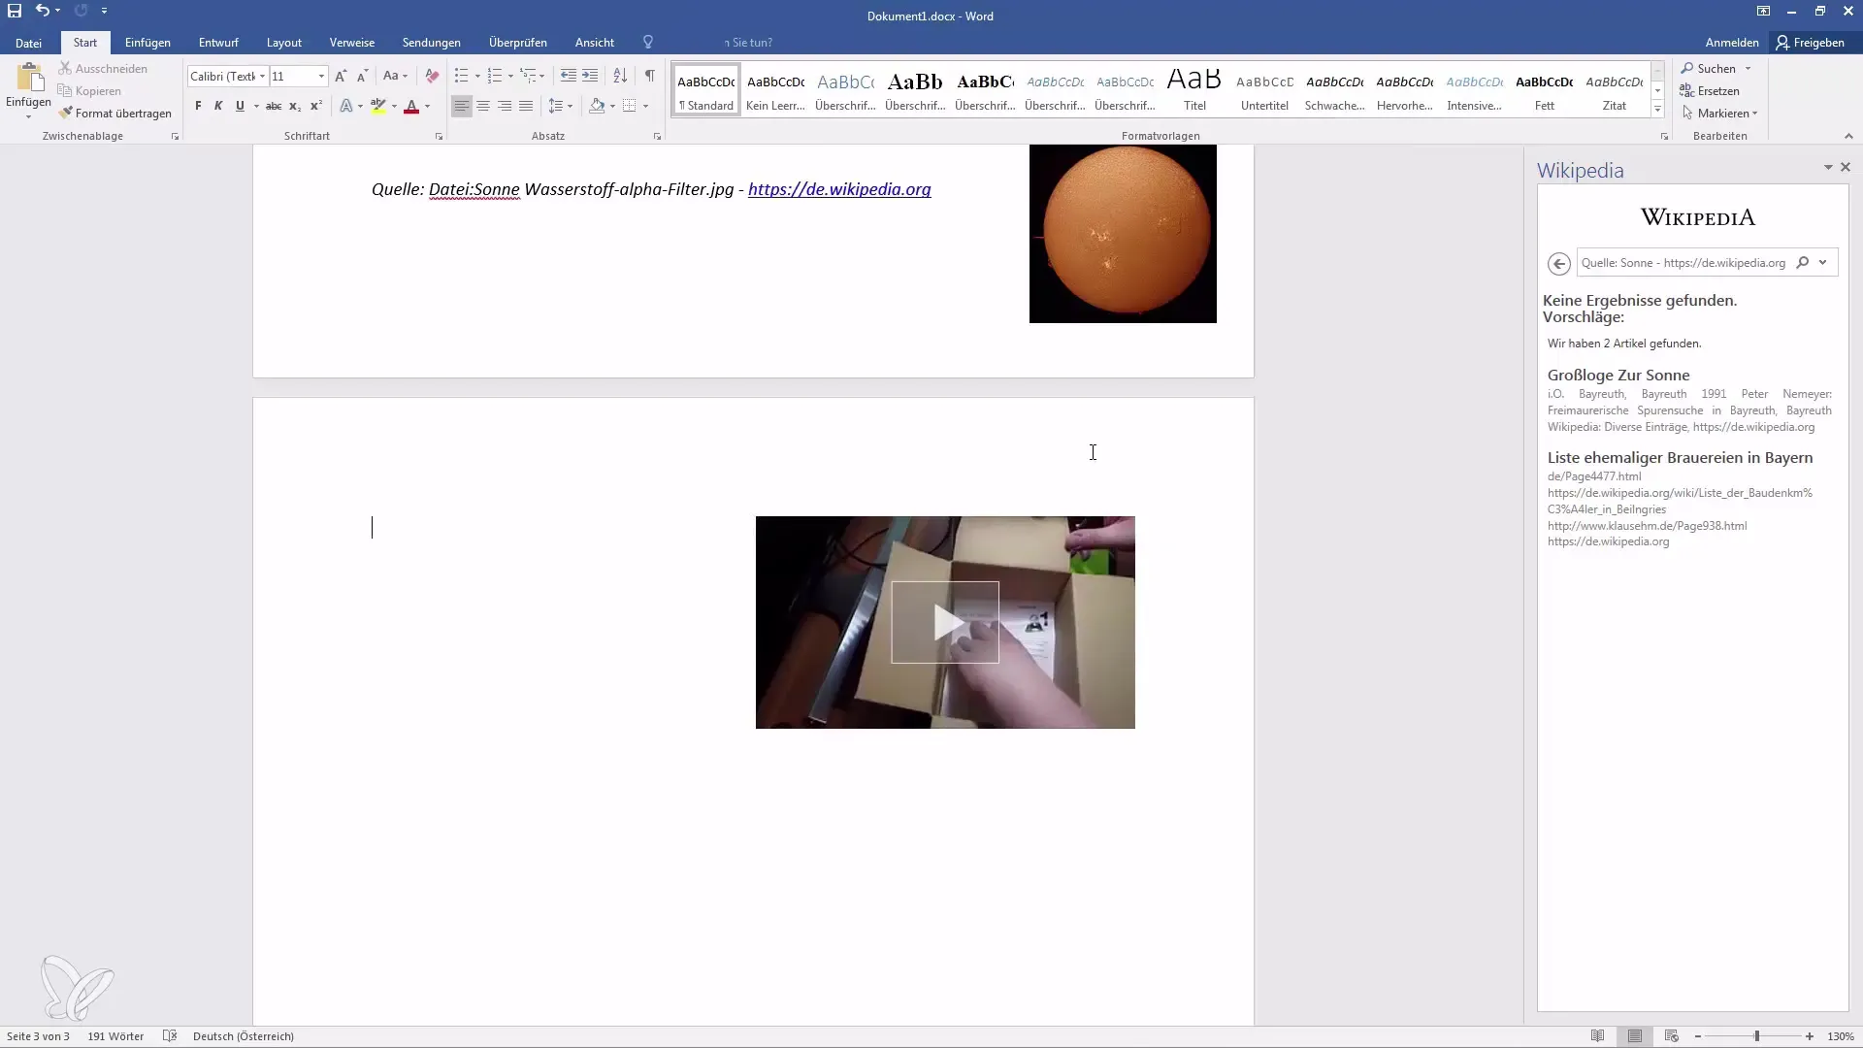This screenshot has height=1048, width=1863.
Task: Justify the paragraph text
Action: click(x=526, y=106)
